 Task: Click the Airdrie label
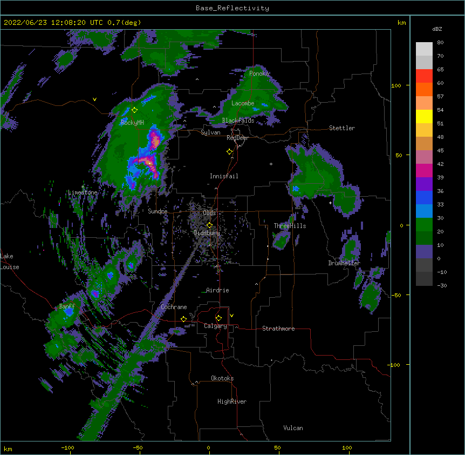[217, 290]
